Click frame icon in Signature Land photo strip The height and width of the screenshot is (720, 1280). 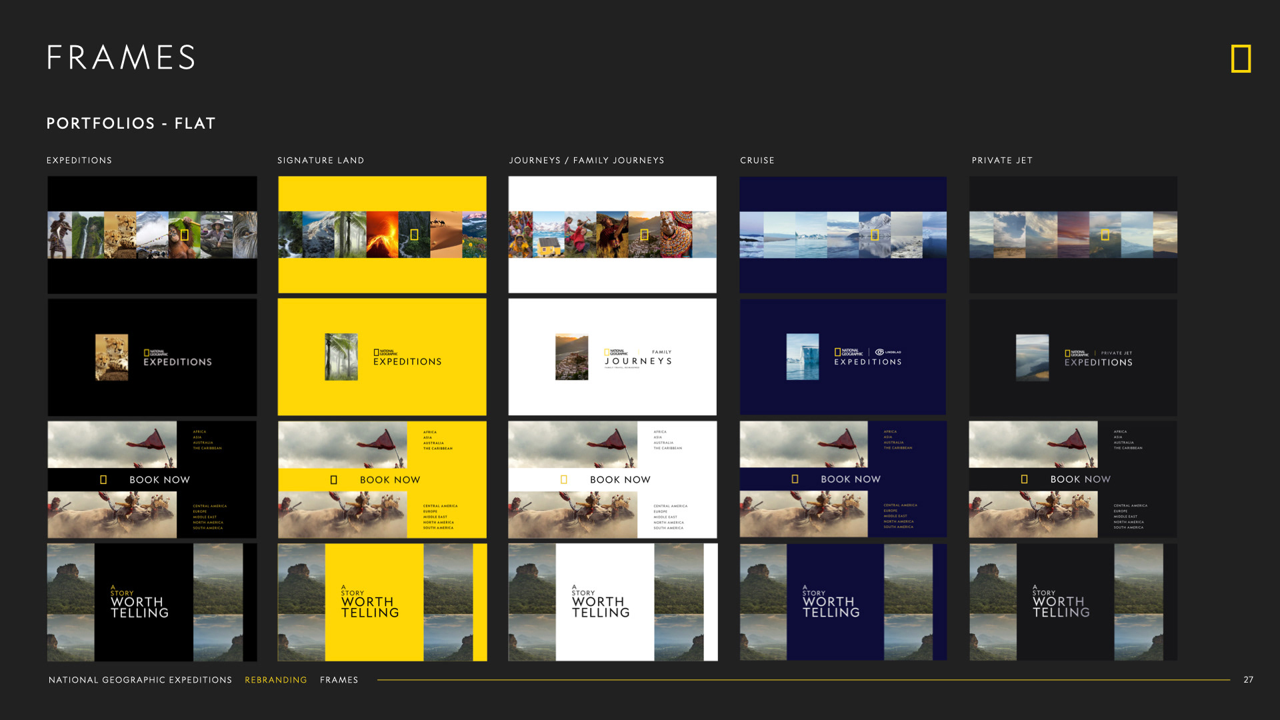point(414,235)
